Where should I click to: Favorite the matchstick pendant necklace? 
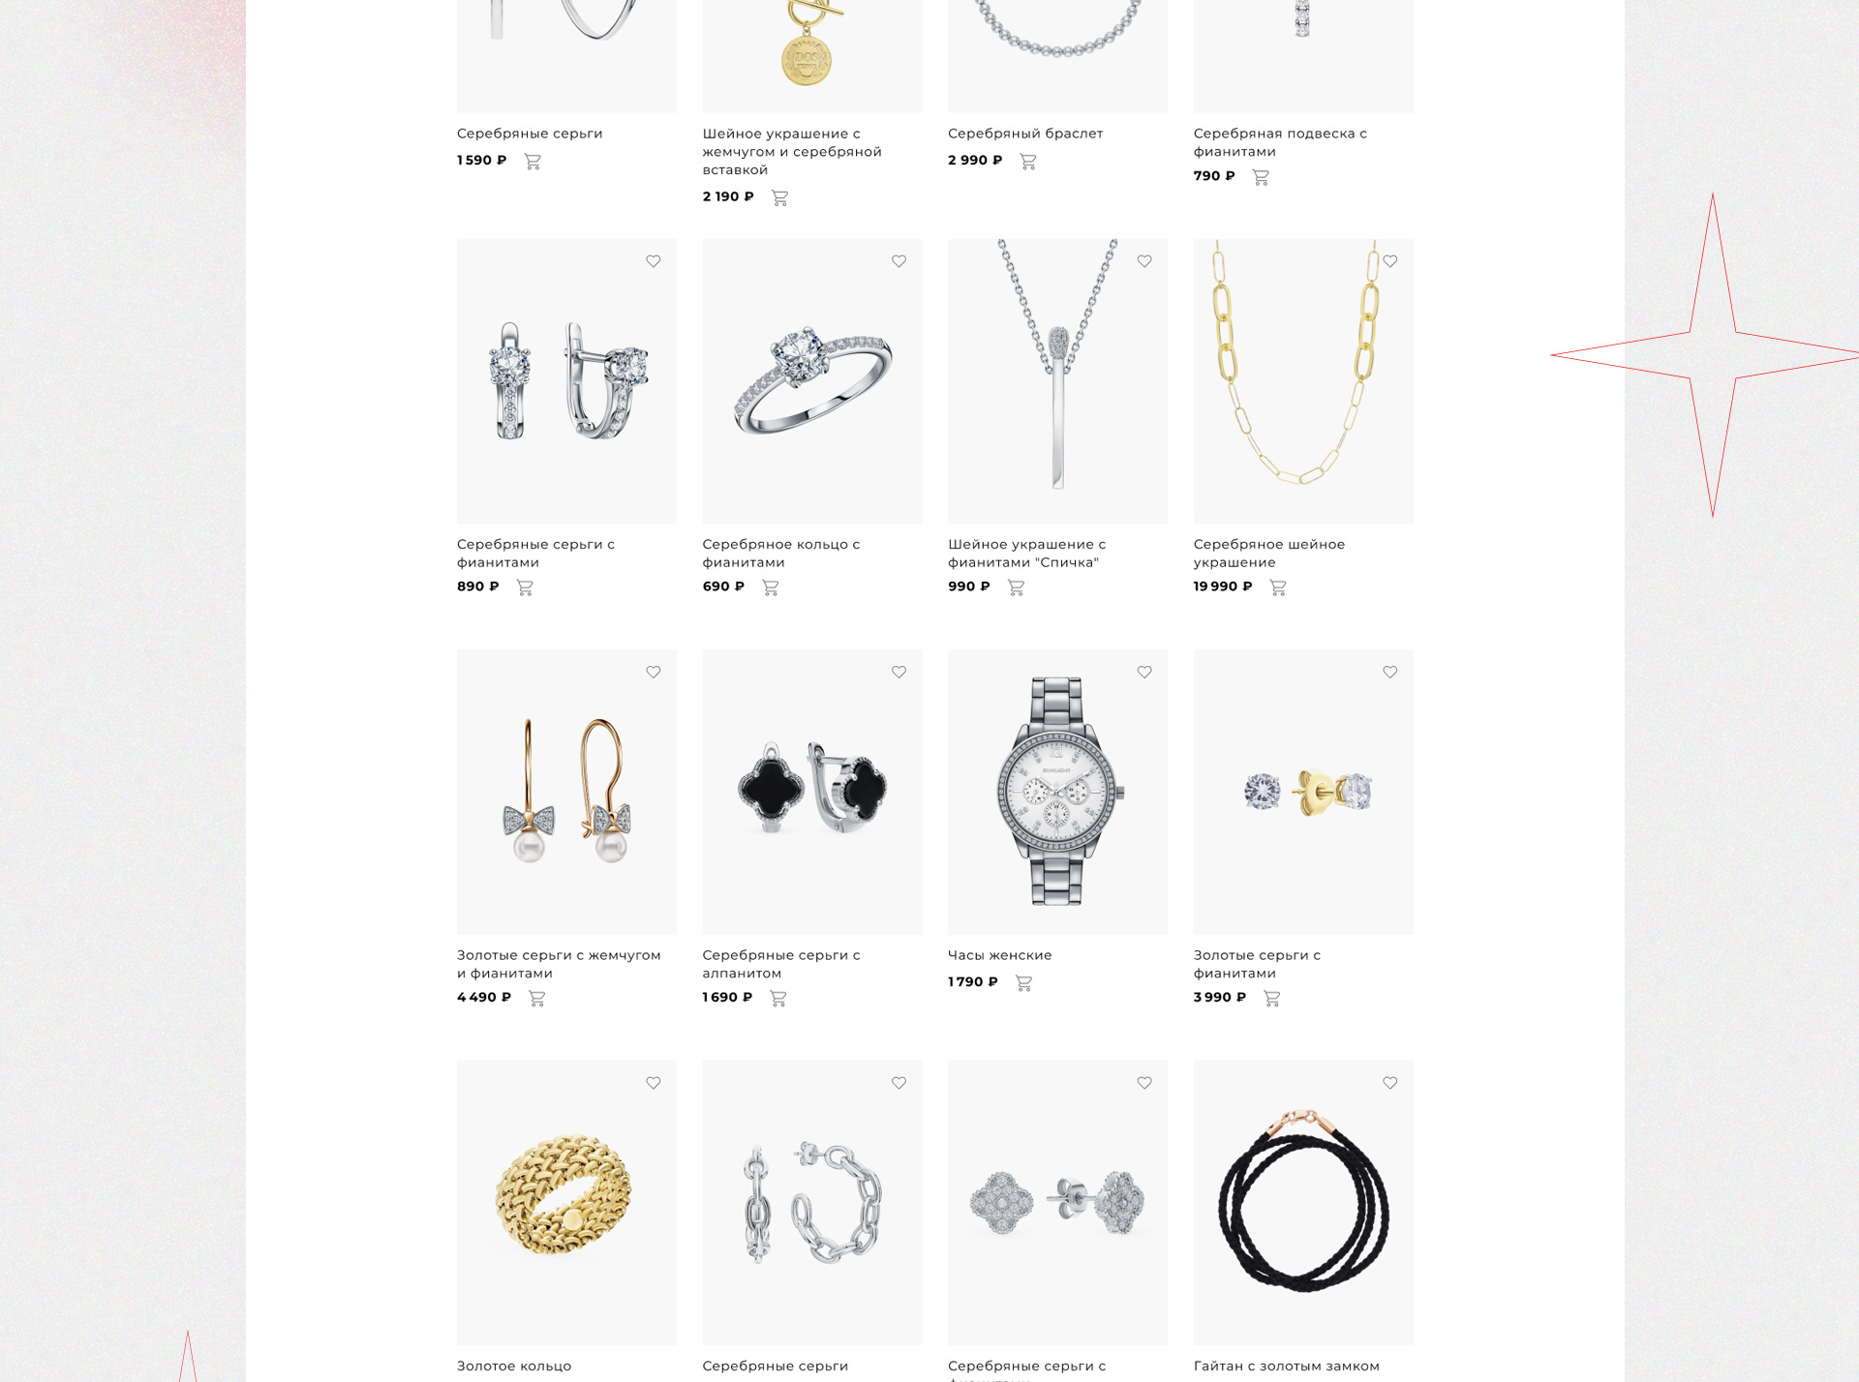(x=1144, y=261)
